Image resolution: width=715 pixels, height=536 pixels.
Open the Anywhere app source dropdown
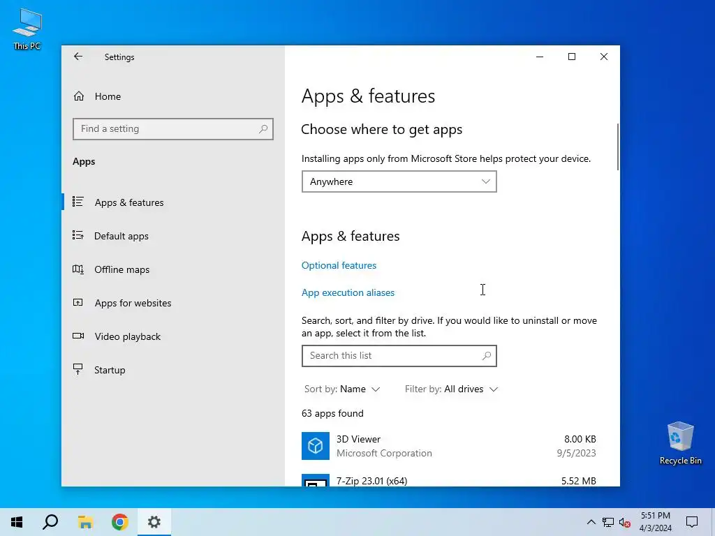point(399,181)
